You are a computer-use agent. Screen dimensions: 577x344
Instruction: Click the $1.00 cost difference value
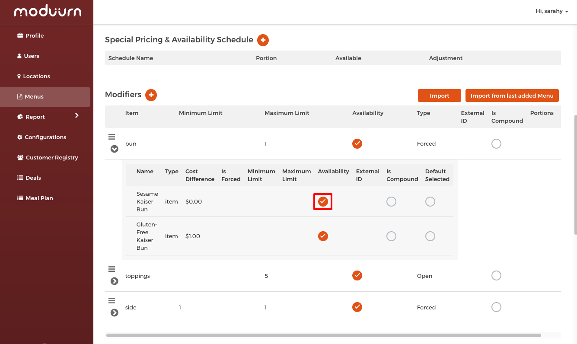[193, 236]
